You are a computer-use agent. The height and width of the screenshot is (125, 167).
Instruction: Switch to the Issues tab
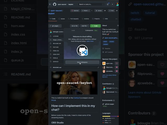point(62,19)
